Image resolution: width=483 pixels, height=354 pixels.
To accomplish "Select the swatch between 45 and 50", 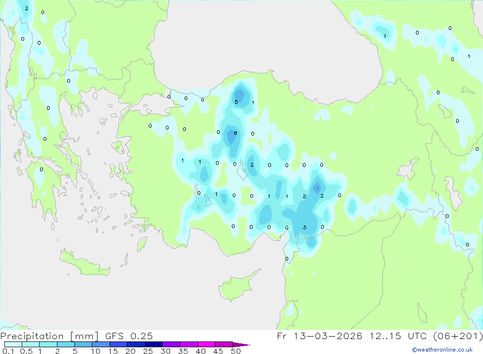I will point(224,344).
